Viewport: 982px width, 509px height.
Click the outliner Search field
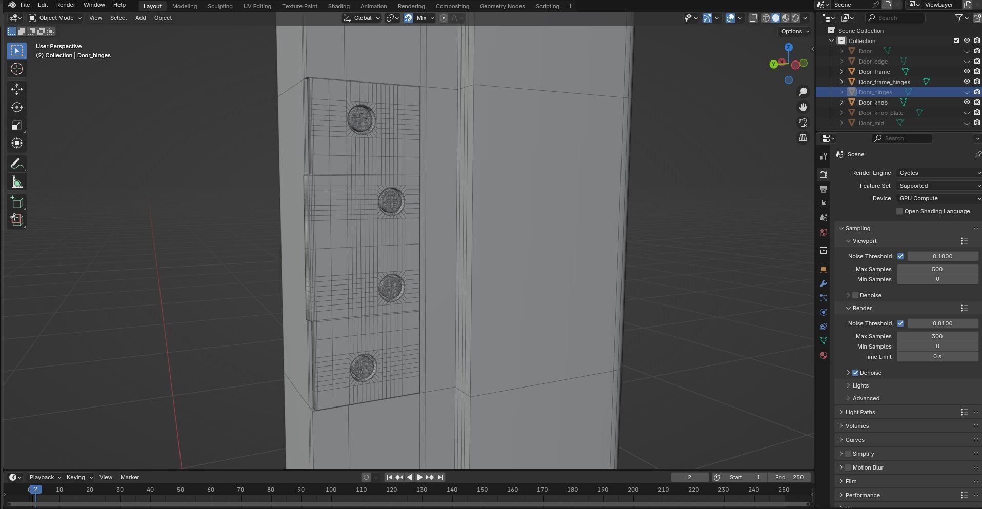[895, 18]
